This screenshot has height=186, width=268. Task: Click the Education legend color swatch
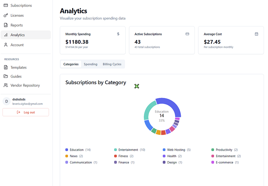point(67,150)
